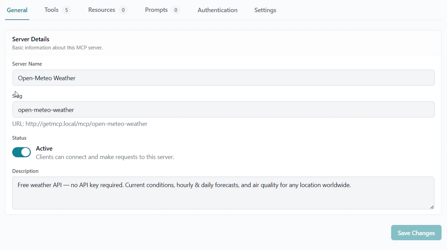Viewport: 447px width, 250px height.
Task: Click the Slug input field
Action: [223, 110]
